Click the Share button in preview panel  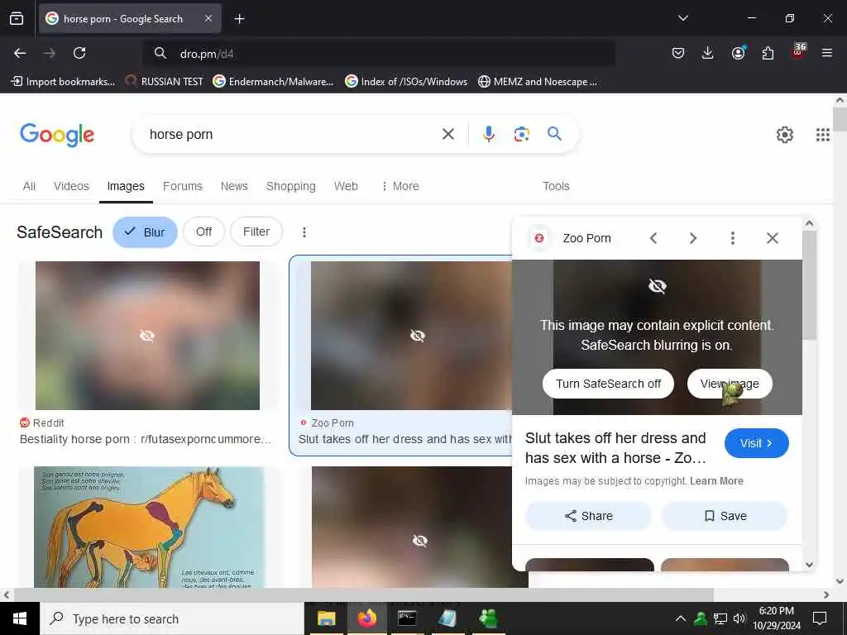tap(588, 516)
